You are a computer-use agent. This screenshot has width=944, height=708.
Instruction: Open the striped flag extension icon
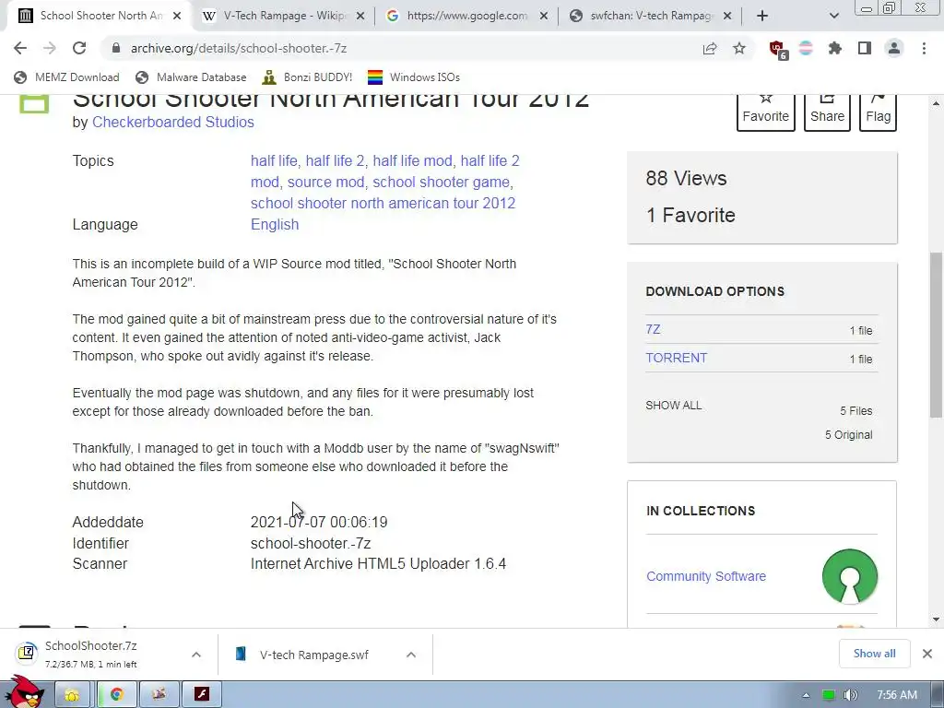[806, 48]
